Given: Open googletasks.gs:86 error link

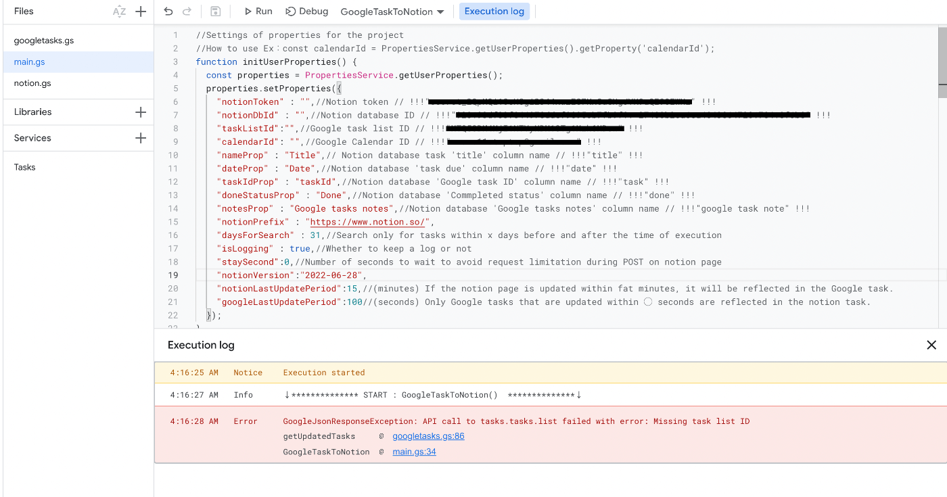Looking at the screenshot, I should pos(428,436).
